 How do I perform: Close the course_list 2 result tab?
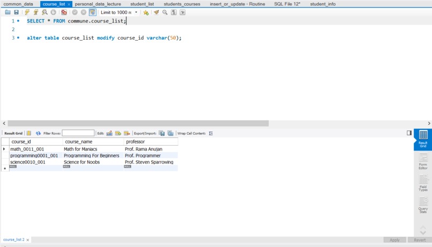27,240
